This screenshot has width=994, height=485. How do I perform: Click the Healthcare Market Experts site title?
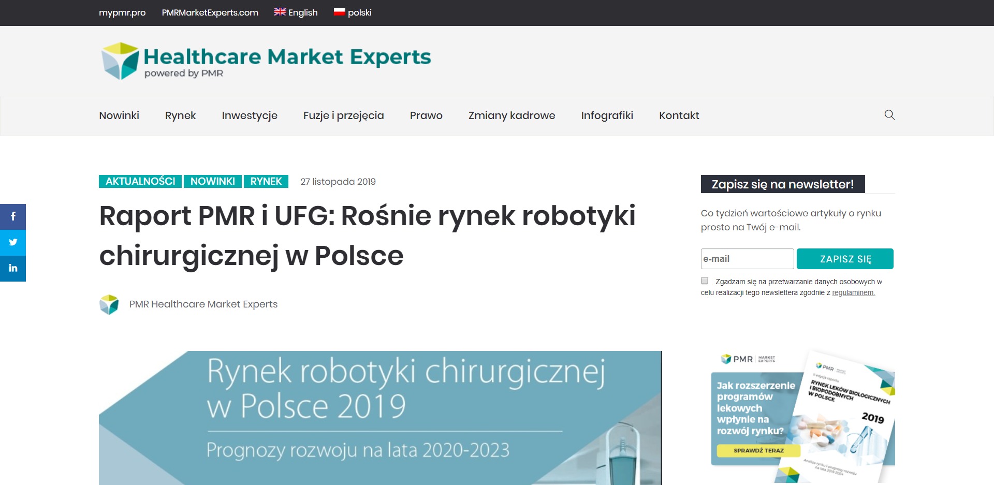pyautogui.click(x=287, y=57)
